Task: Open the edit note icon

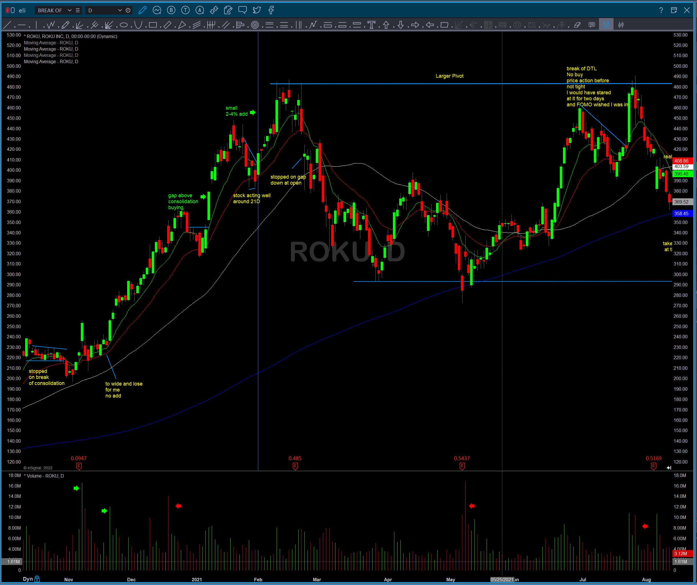Action: coord(228,10)
